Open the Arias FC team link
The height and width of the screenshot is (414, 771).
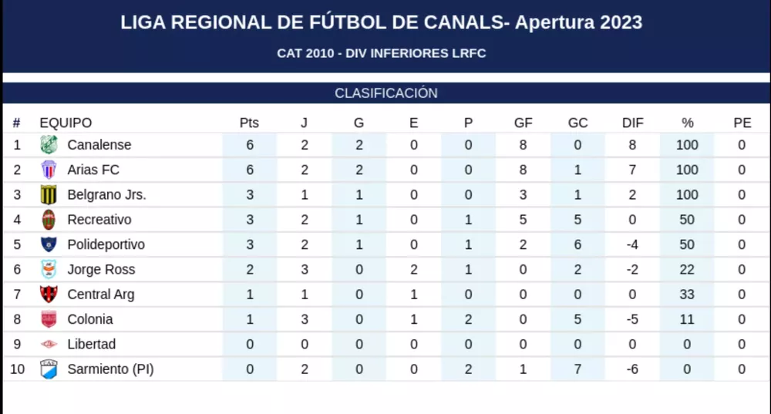click(93, 170)
